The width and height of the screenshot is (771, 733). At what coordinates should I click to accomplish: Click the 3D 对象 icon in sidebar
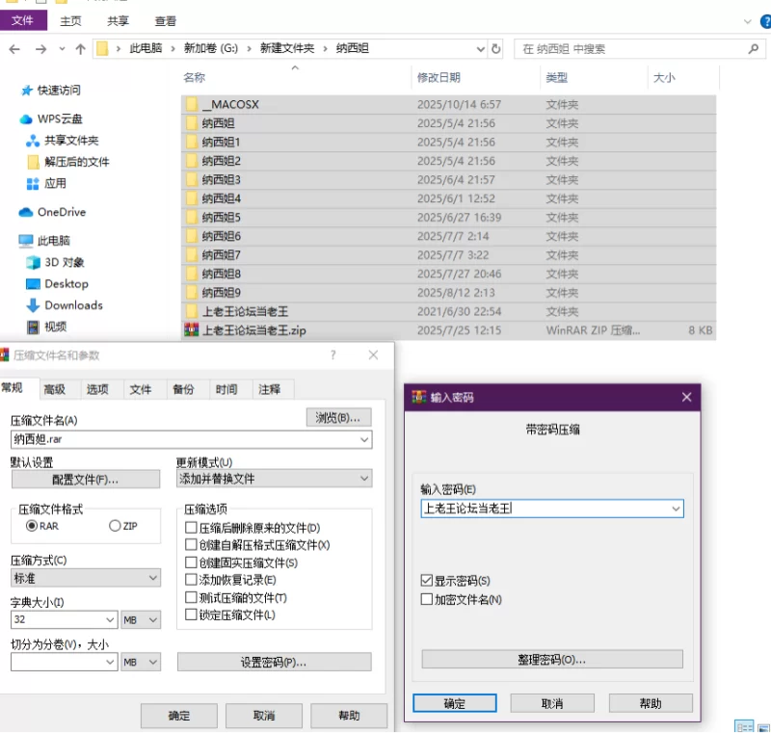pyautogui.click(x=34, y=262)
